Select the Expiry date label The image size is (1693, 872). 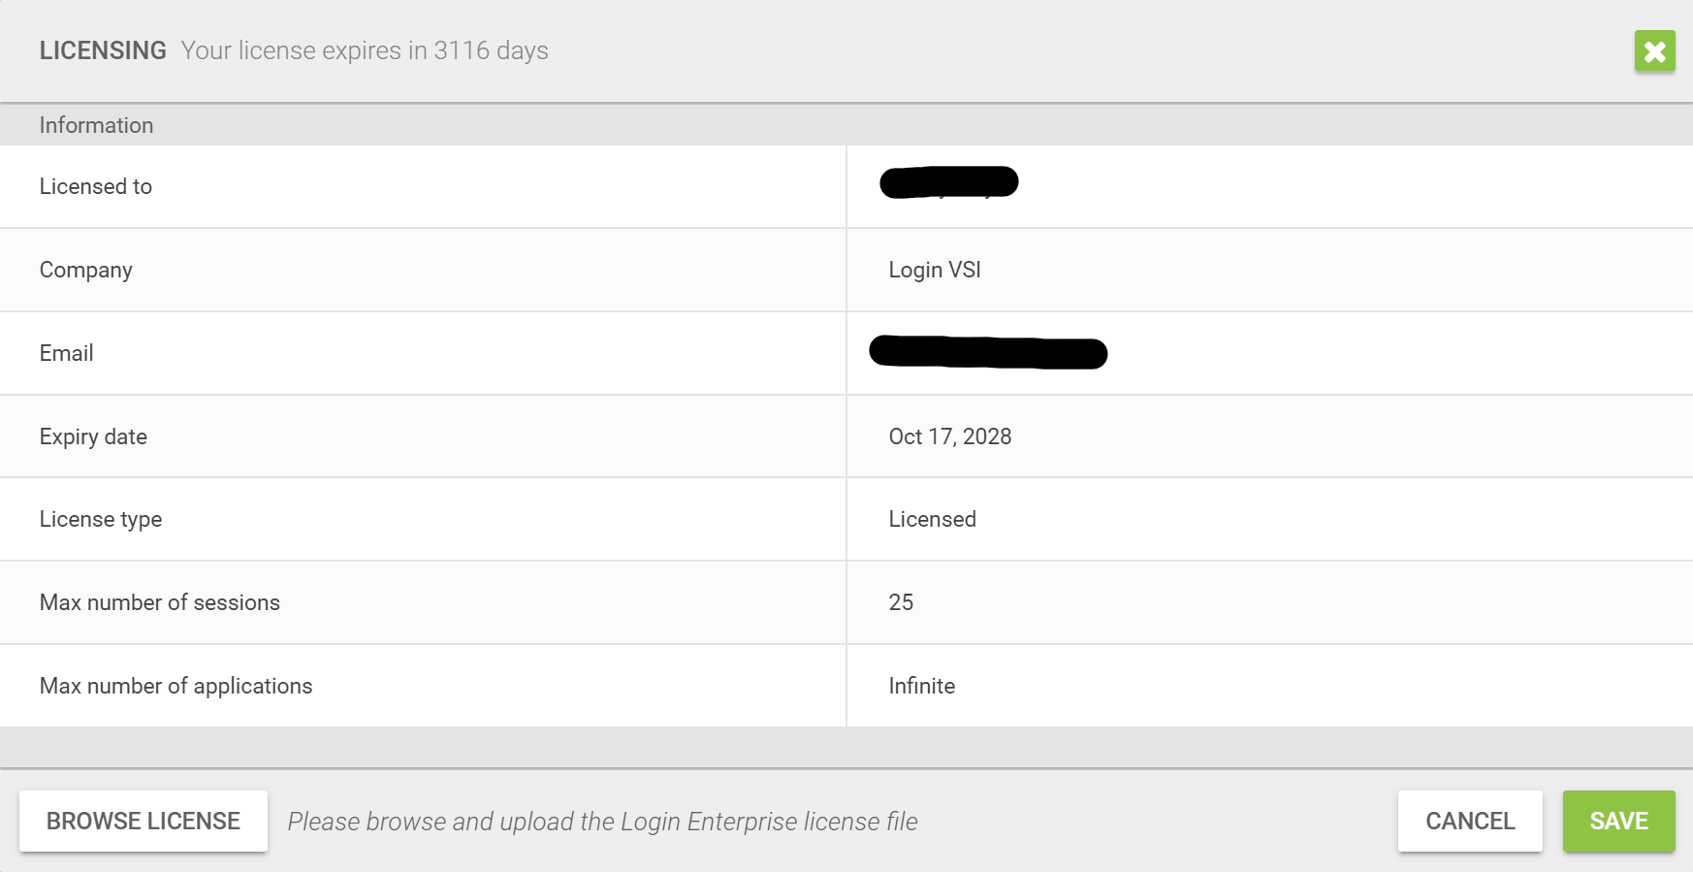[93, 436]
